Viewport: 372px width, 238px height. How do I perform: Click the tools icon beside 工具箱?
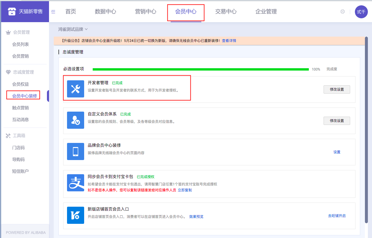8,136
